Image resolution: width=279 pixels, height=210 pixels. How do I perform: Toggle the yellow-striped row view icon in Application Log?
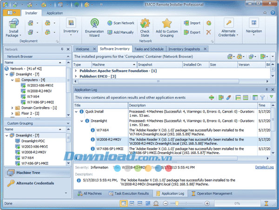238,97
